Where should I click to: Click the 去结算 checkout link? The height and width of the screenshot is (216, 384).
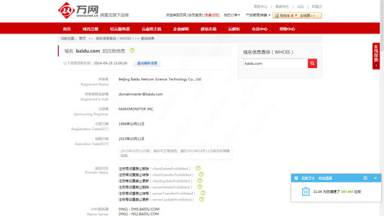[307, 15]
